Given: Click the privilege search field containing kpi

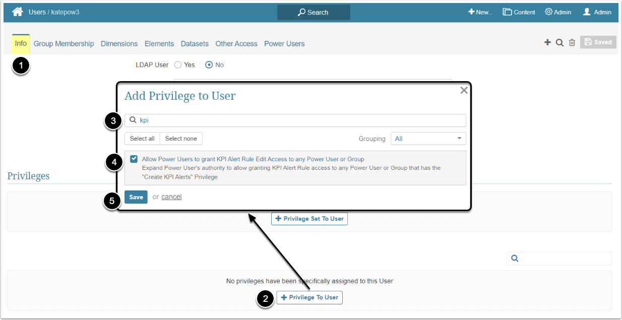Looking at the screenshot, I should 295,120.
